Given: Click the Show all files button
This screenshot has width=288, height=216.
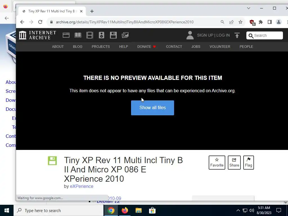Looking at the screenshot, I should click(152, 108).
